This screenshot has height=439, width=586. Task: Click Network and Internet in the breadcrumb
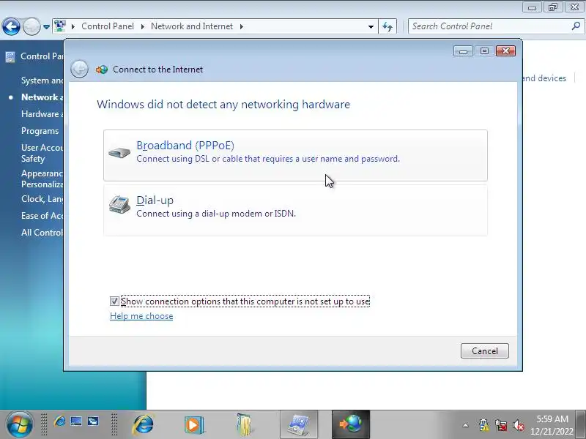click(x=192, y=26)
